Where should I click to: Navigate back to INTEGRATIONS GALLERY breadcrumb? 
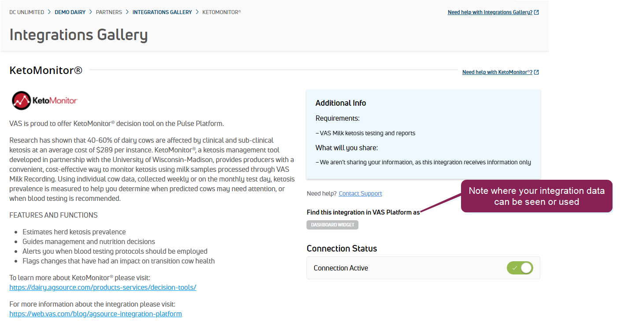tap(162, 12)
